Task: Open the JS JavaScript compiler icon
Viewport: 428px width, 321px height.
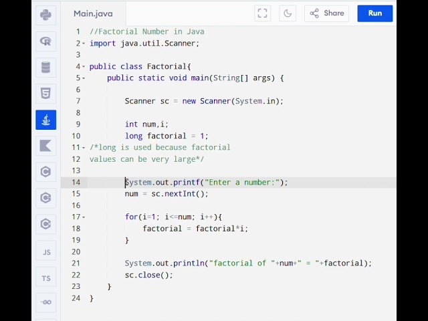Action: [45, 251]
